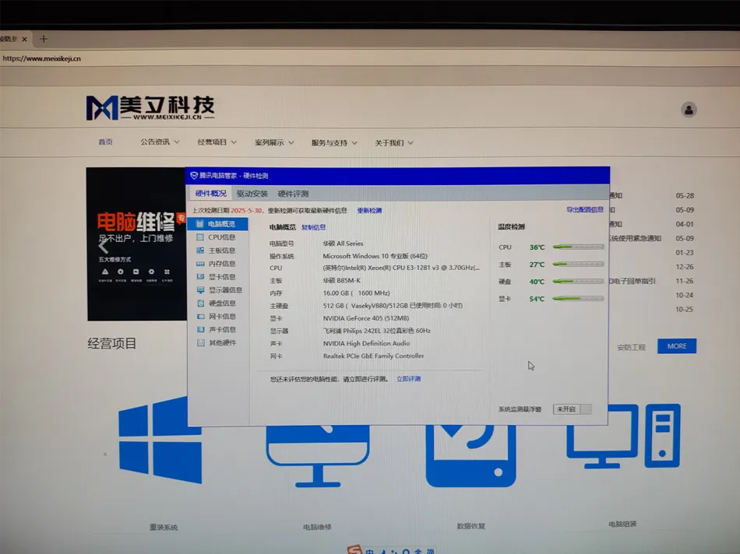Screen dimensions: 740x554
Task: Open CPU信息 in the hardware sidebar
Action: pyautogui.click(x=221, y=237)
